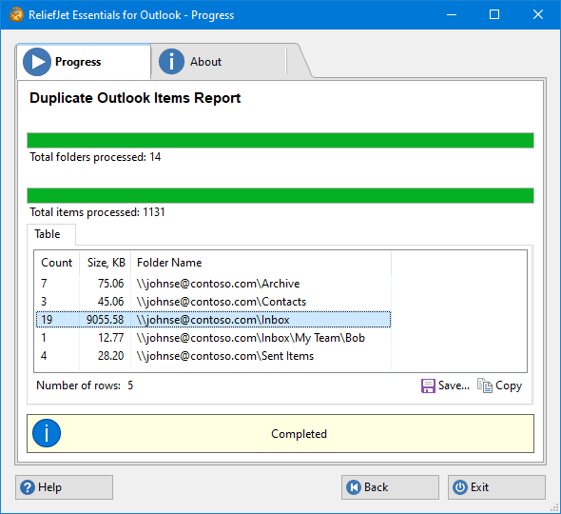Sort by the Count column header
The width and height of the screenshot is (561, 514).
click(56, 263)
